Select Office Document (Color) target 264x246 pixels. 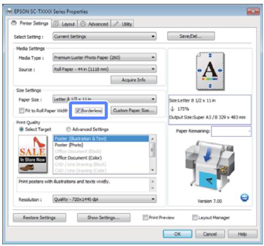click(x=101, y=158)
